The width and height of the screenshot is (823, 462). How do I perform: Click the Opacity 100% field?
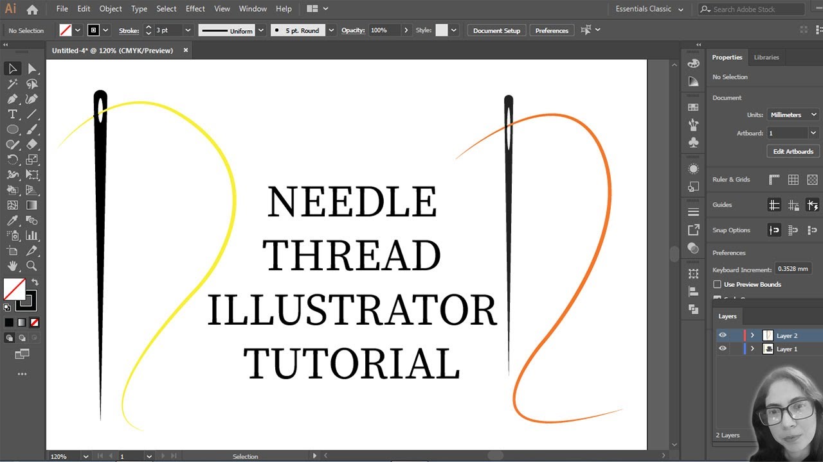(383, 30)
